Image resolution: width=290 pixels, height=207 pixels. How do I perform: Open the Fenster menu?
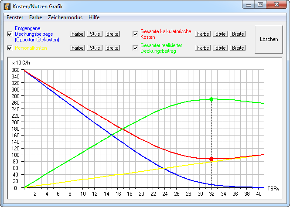[15, 17]
